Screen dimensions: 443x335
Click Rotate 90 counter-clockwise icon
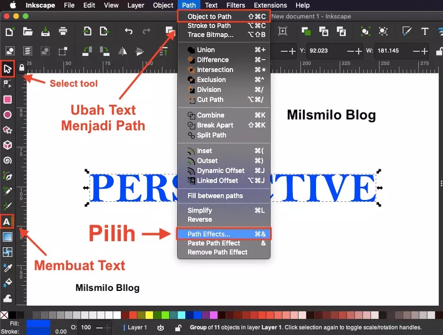coord(87,51)
